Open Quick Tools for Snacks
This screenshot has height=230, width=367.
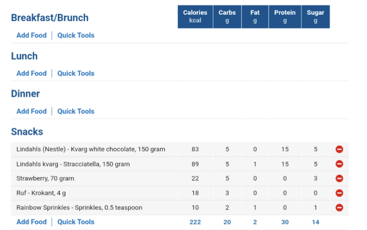point(76,222)
